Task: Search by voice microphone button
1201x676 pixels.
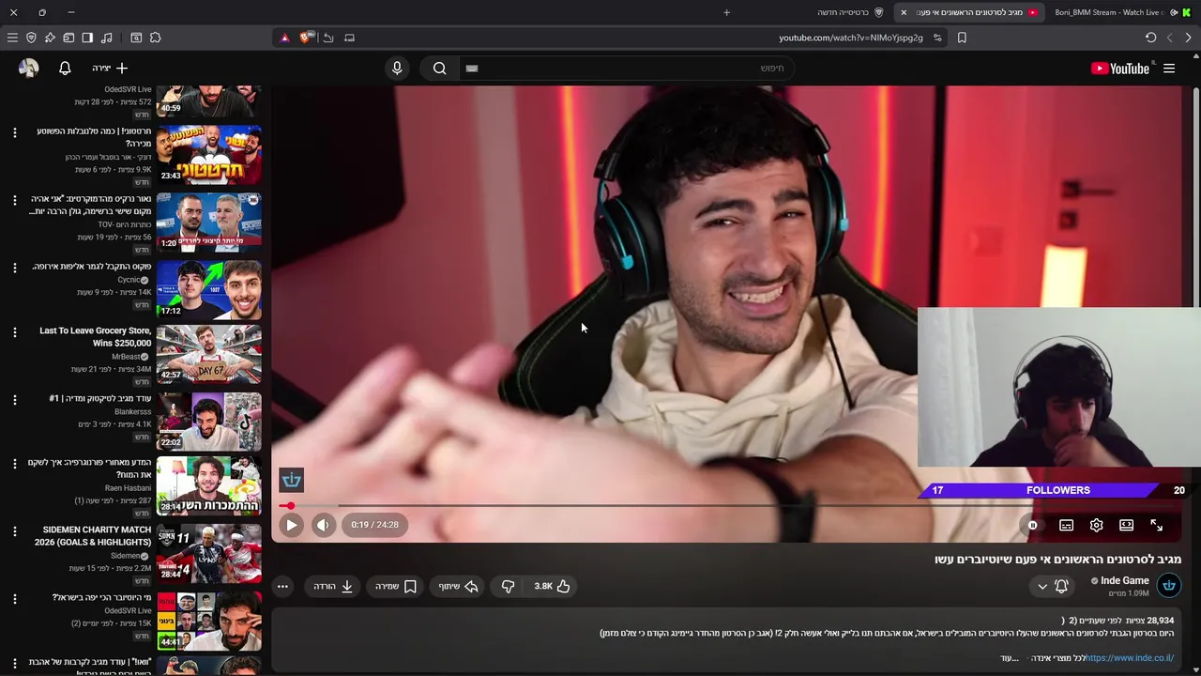Action: [397, 68]
